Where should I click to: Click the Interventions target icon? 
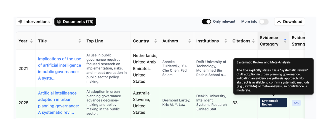pyautogui.click(x=20, y=22)
